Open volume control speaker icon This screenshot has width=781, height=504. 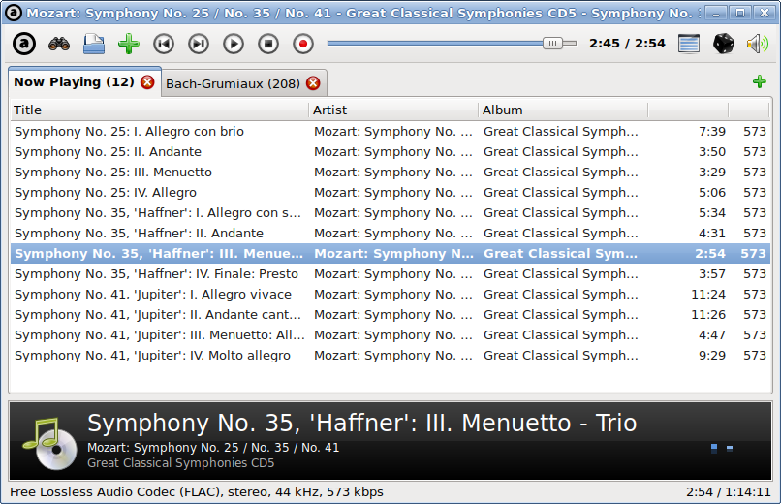pyautogui.click(x=757, y=44)
